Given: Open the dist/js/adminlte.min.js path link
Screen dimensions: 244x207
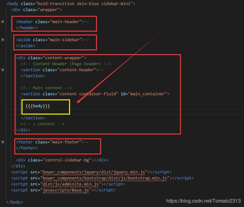Looking at the screenshot, I should 71,184.
